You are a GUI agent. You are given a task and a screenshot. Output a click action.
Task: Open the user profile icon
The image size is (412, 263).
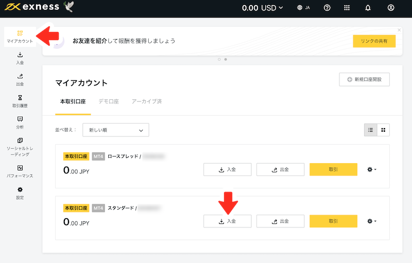(391, 8)
